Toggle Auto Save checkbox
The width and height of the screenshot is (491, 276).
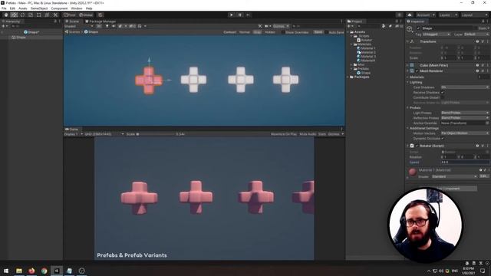pyautogui.click(x=327, y=32)
